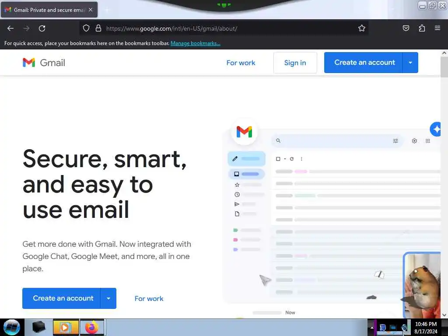
Task: Click the three-dot more icon in the mock inbox
Action: point(301,159)
